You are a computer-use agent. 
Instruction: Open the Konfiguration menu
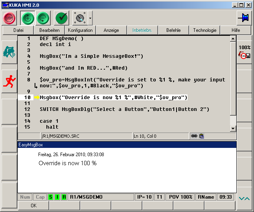point(80,30)
